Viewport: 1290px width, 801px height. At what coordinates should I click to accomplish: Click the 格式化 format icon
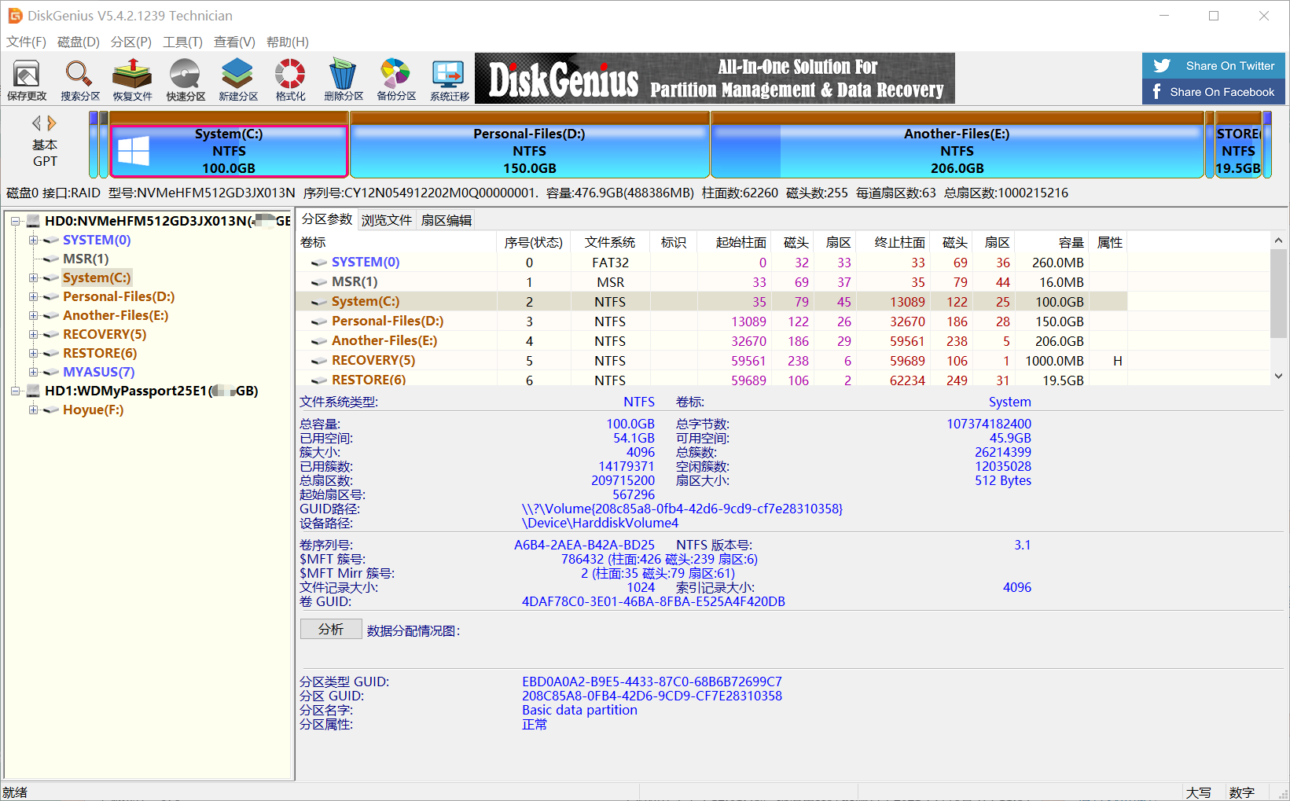tap(290, 80)
